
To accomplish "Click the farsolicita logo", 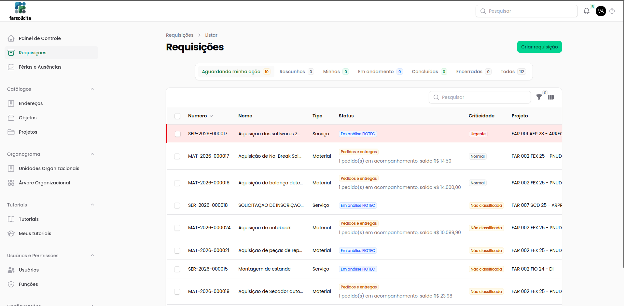I will coord(20,11).
